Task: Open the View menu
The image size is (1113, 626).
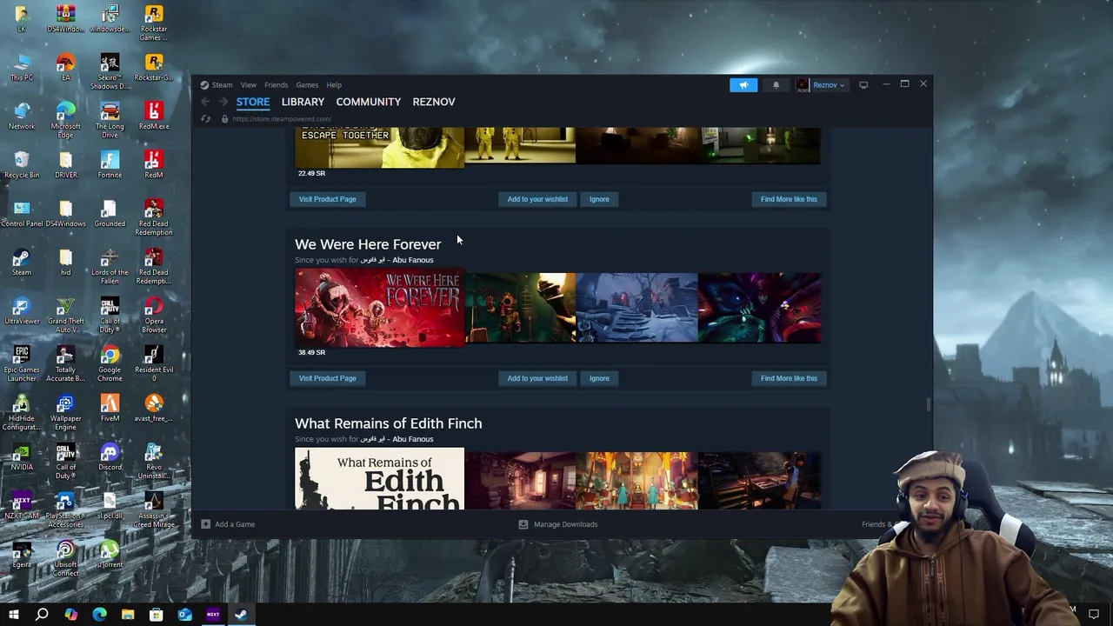Action: tap(248, 85)
